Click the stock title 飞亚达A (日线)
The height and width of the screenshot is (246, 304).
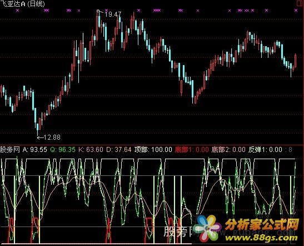click(22, 4)
